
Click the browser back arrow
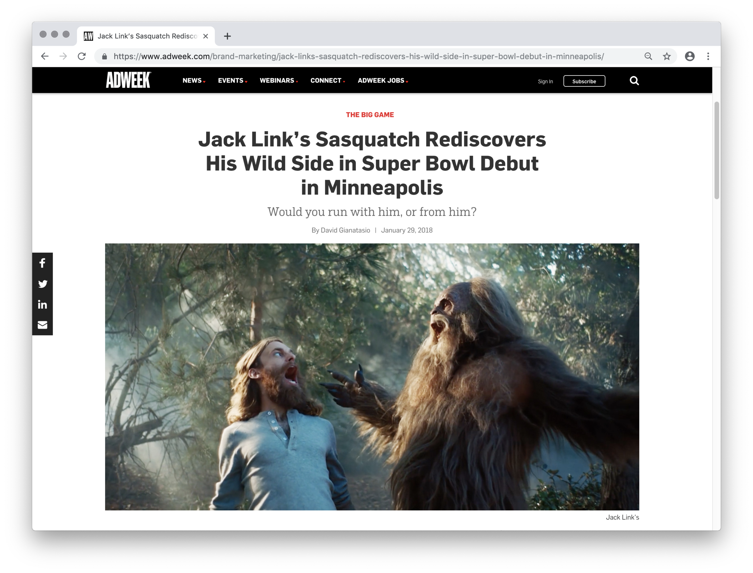pos(45,56)
